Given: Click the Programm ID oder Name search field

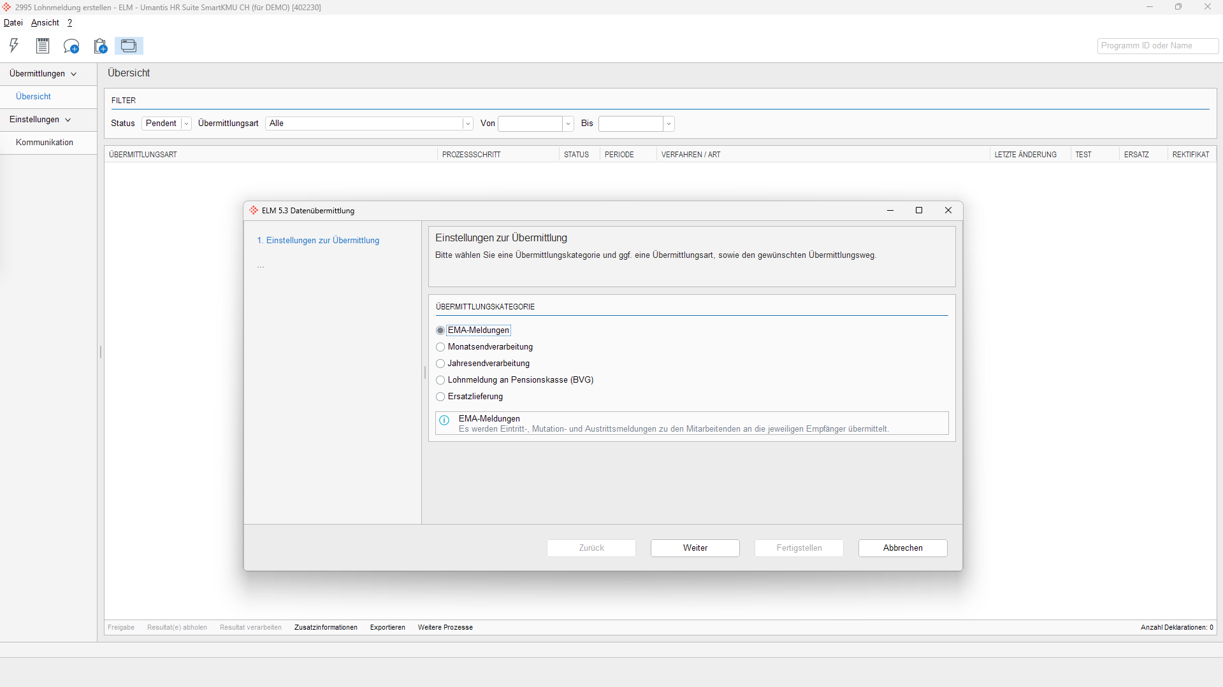Looking at the screenshot, I should (1157, 46).
